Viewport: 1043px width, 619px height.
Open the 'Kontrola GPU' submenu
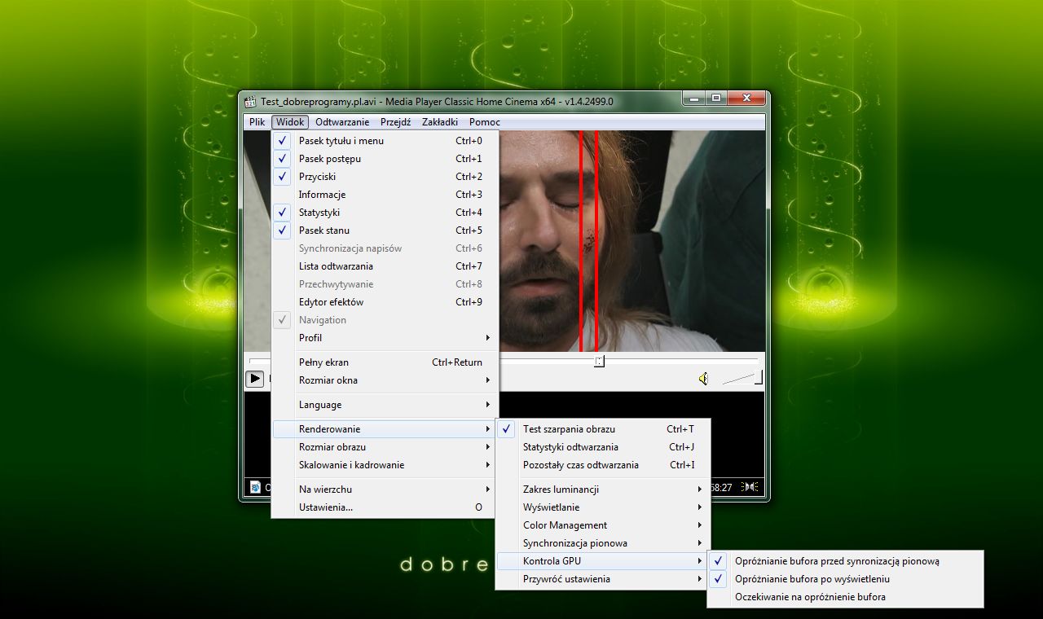(x=603, y=561)
